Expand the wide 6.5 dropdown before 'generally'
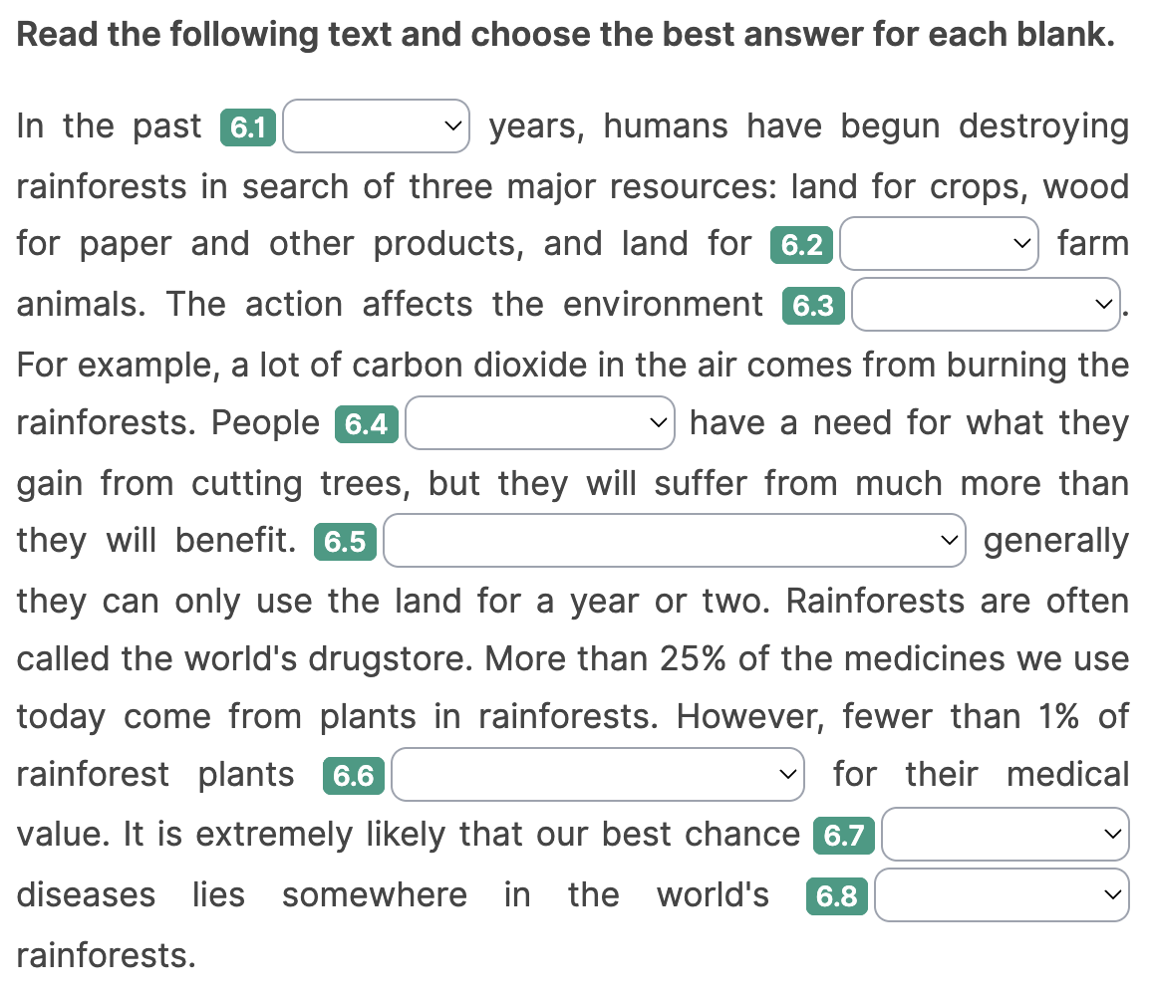The image size is (1152, 998). tap(674, 541)
